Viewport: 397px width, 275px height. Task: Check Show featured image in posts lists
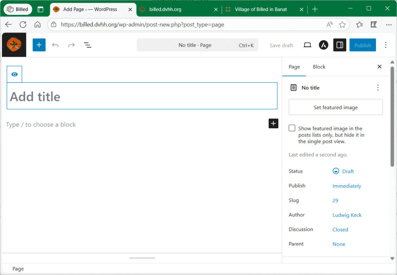292,128
